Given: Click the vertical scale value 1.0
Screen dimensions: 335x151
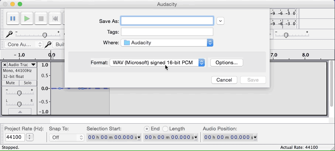Looking at the screenshot, I should click(44, 65).
